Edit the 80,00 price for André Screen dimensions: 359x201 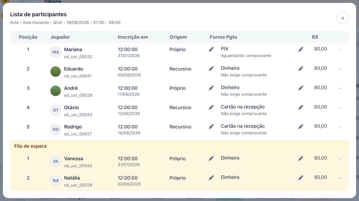pyautogui.click(x=301, y=88)
